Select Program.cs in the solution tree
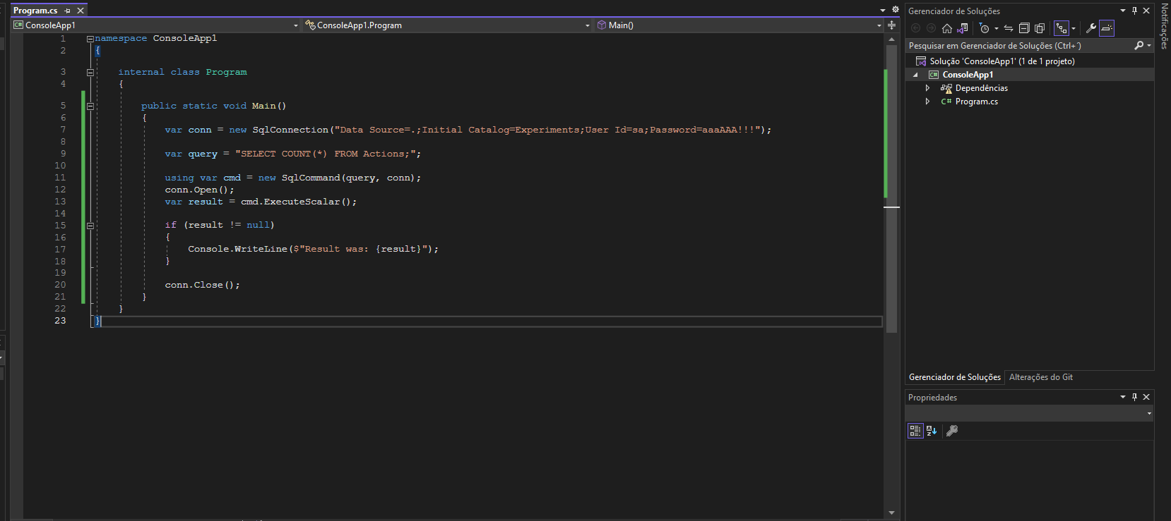 click(x=976, y=102)
